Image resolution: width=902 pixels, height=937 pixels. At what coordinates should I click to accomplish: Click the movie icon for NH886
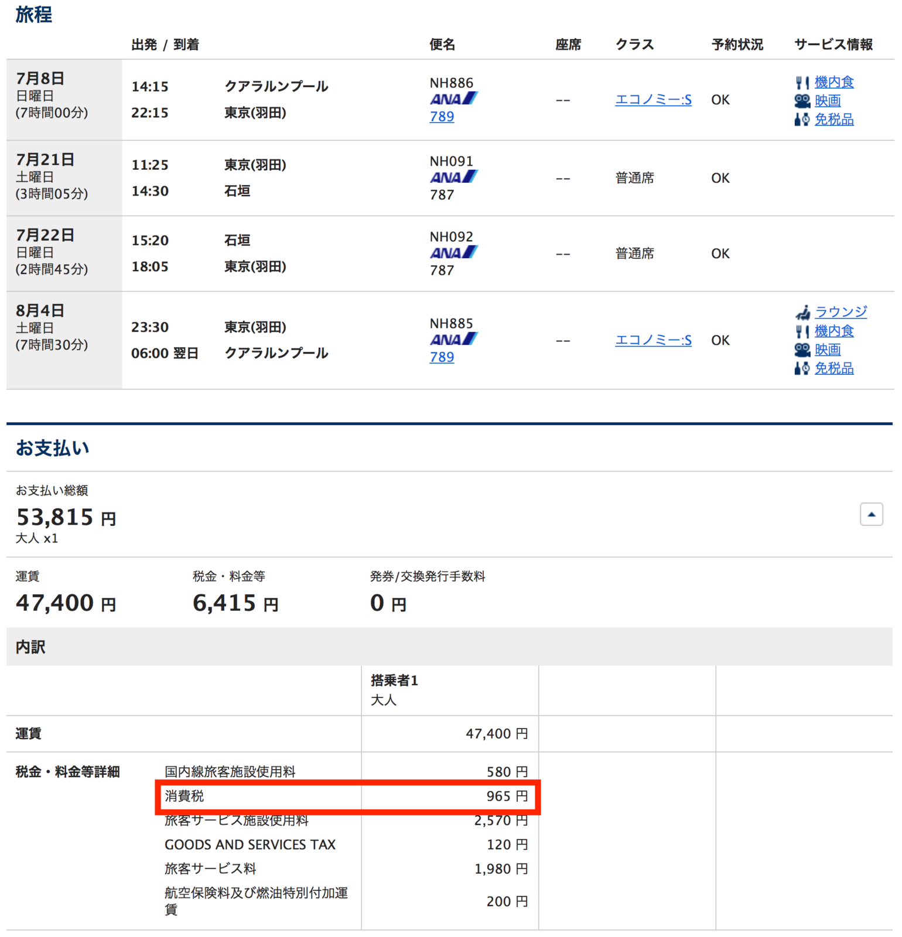(802, 101)
